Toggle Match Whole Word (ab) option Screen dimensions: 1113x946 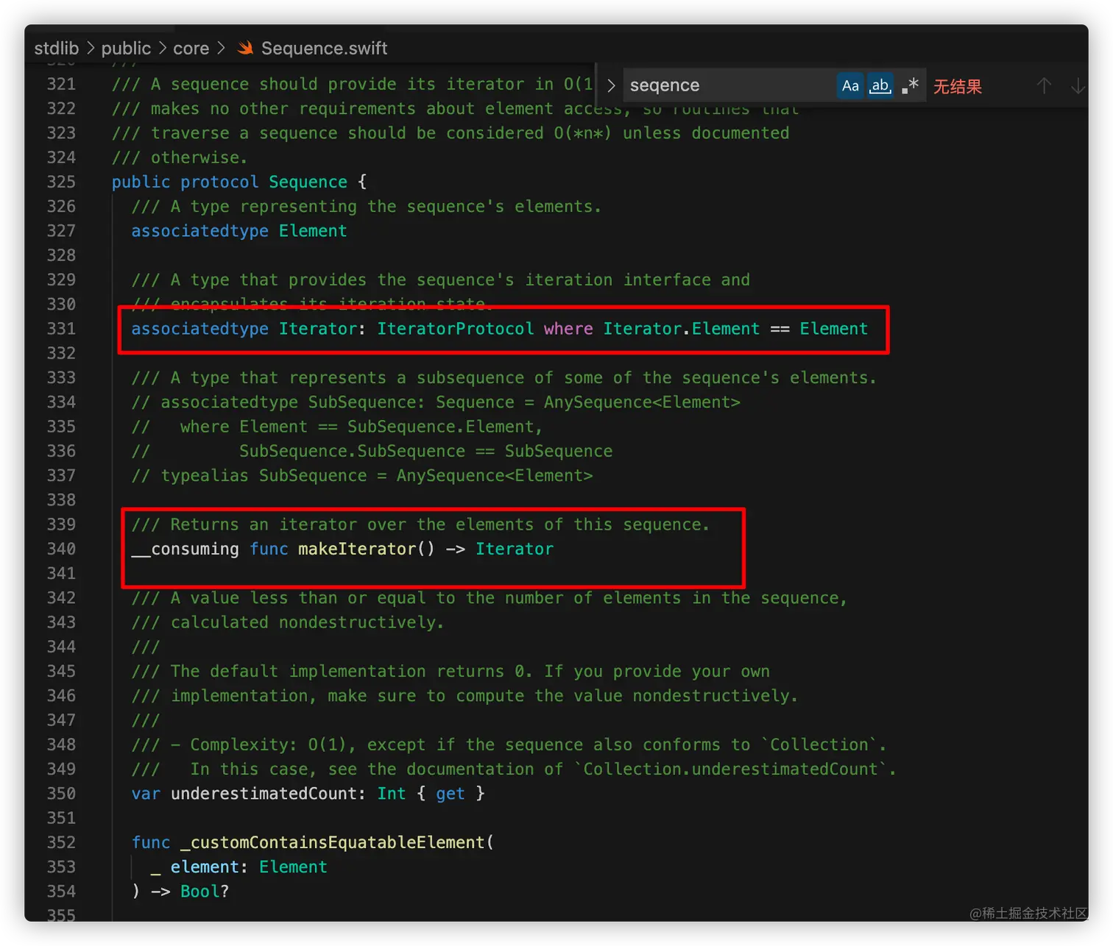click(x=880, y=86)
